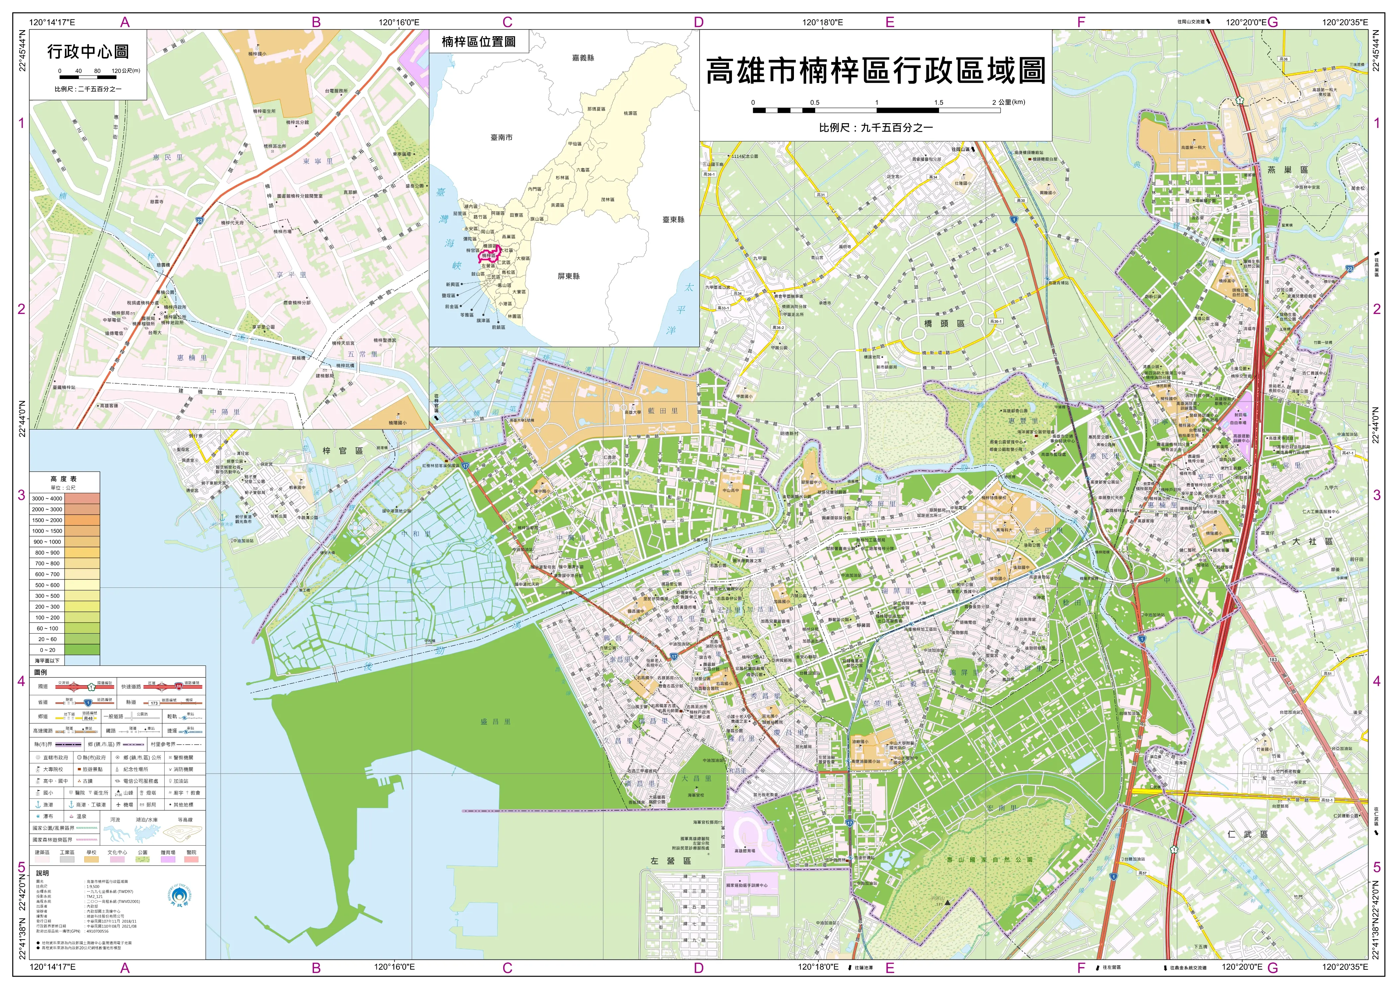
Task: Click the 燈塔 lighthouse symbol in the legend
Action: coord(142,793)
